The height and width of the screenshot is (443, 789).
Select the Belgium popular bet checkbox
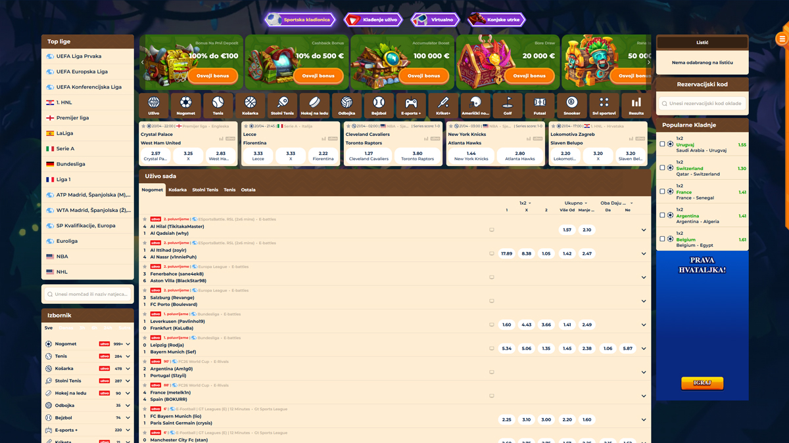(x=662, y=239)
